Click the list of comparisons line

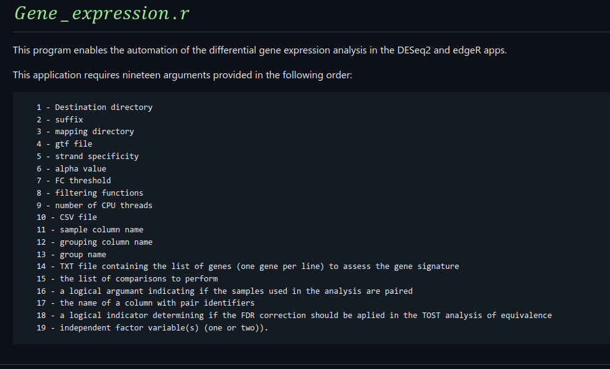[x=127, y=278]
